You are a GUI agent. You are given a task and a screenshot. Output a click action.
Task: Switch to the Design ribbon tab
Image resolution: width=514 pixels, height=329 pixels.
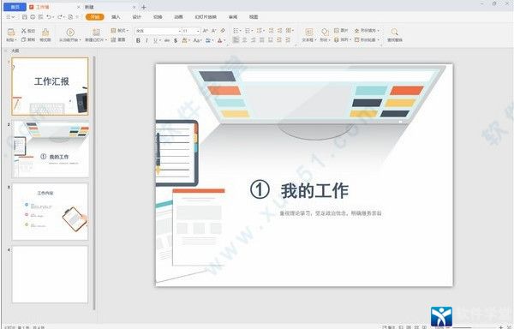tap(137, 17)
